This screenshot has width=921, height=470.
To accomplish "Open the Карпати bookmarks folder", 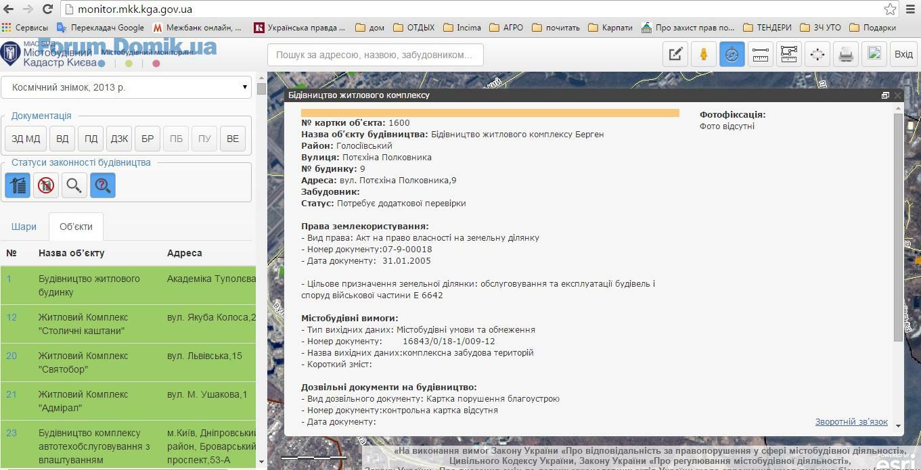I will coord(610,28).
